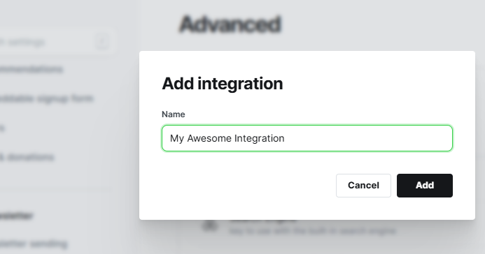
Task: Click the word 'Integration' inside the input
Action: pos(259,138)
